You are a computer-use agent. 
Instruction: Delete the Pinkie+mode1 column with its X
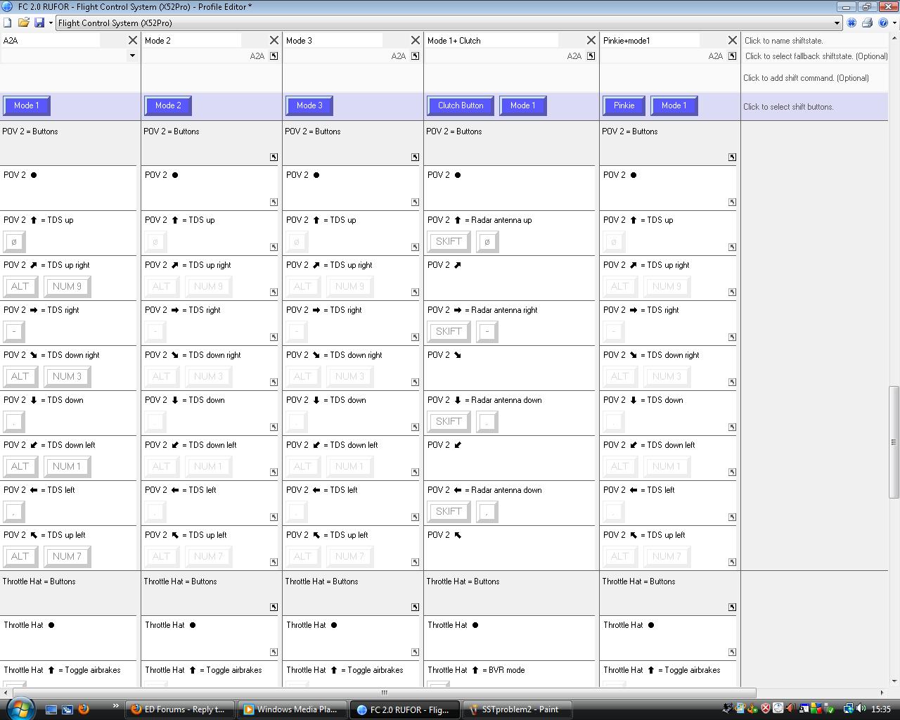click(733, 40)
